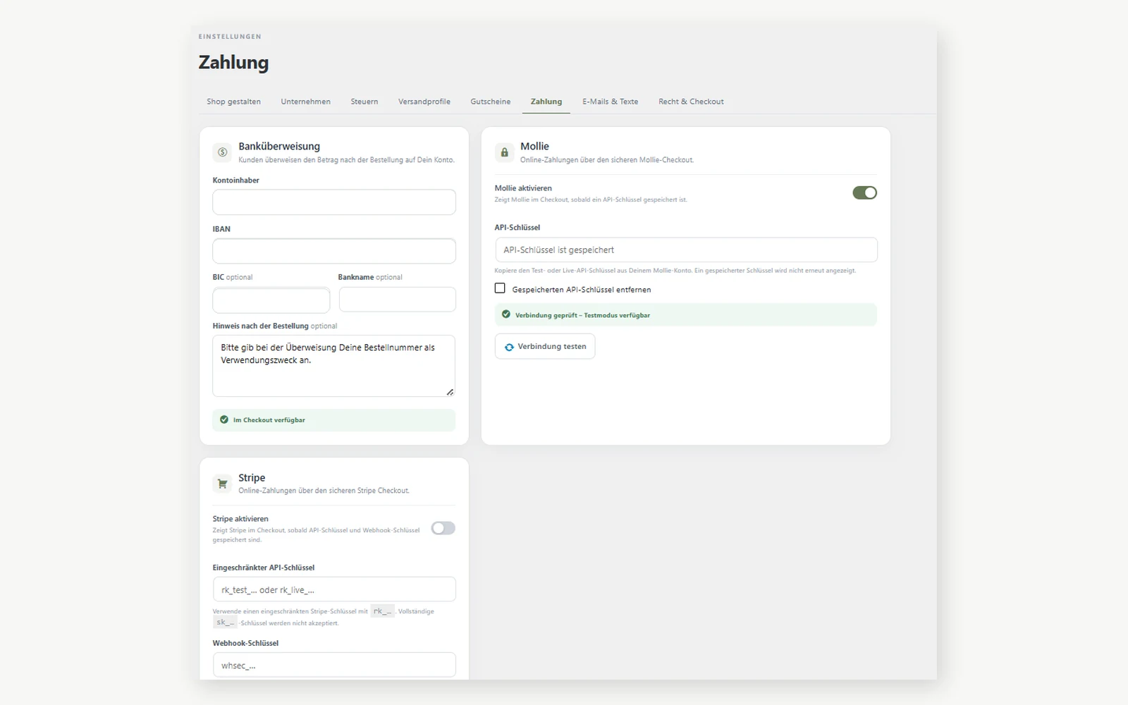Click the 'Im Checkout verfügbar' status text
The image size is (1128, 705).
(269, 420)
